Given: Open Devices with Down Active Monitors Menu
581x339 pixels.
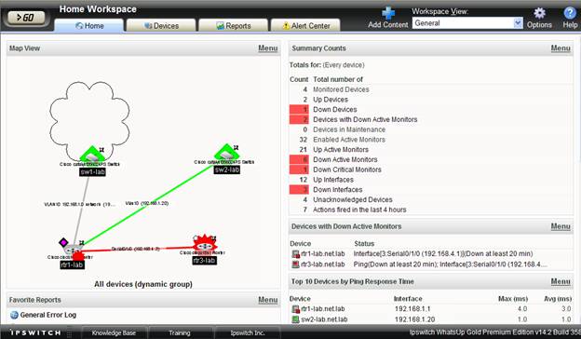Looking at the screenshot, I should (x=561, y=226).
